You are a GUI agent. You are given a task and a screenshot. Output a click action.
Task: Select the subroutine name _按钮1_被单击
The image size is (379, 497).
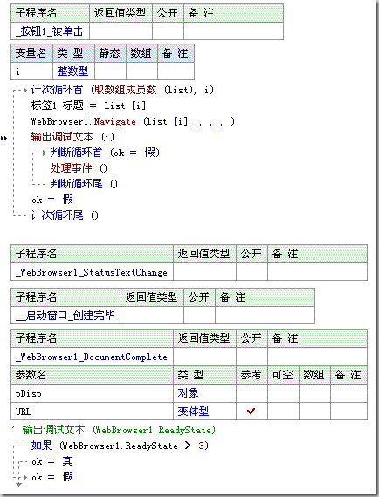coord(50,31)
